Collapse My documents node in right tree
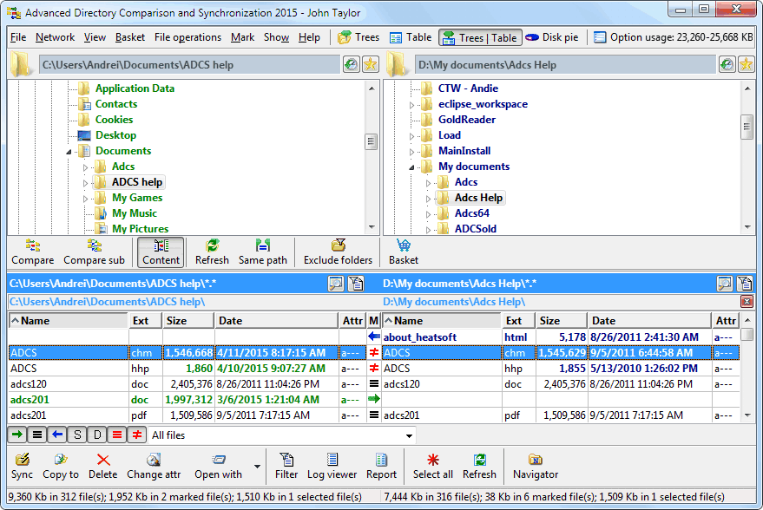 tap(411, 167)
